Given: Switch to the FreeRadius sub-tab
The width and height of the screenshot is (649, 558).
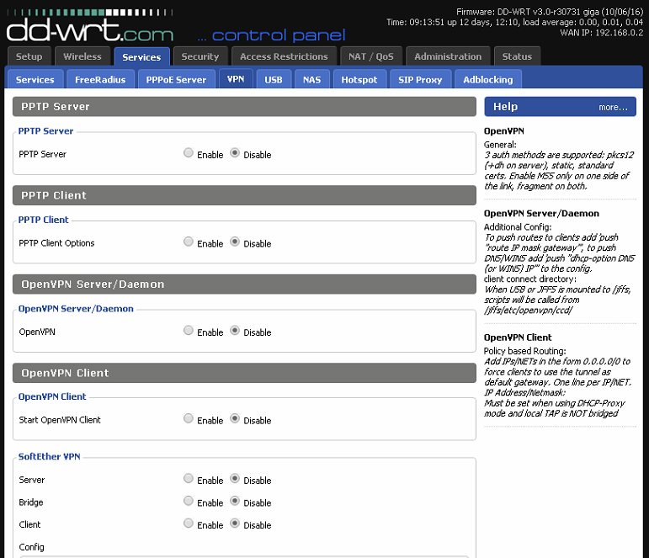Looking at the screenshot, I should click(x=100, y=79).
